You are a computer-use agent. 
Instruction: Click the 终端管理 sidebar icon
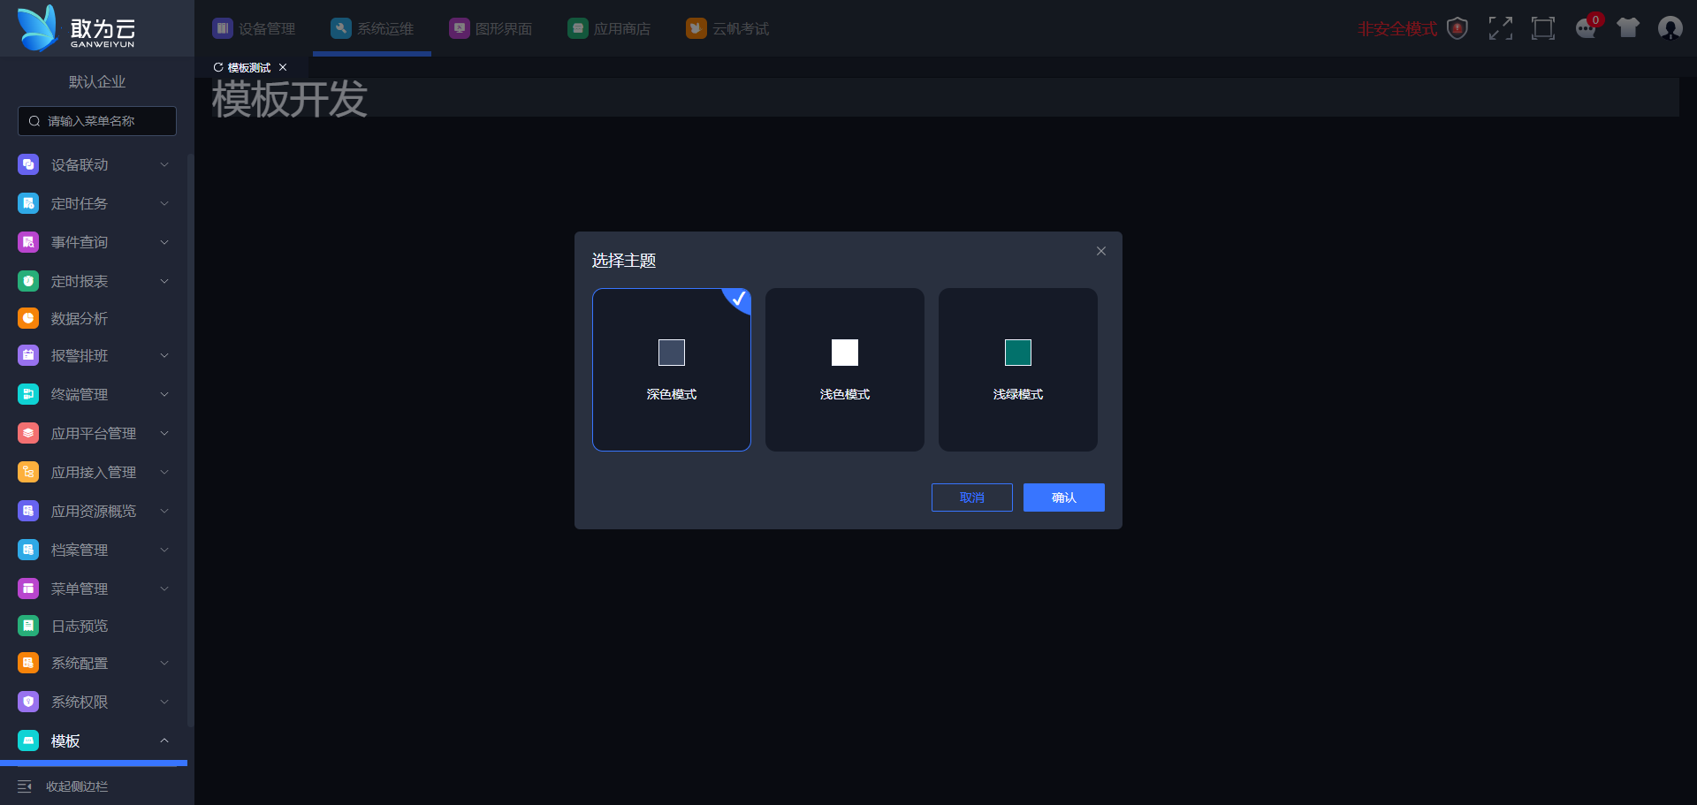[28, 394]
